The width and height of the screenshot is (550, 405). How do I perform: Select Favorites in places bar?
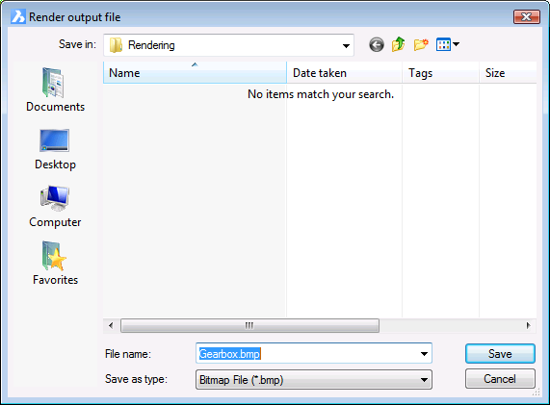coord(55,264)
